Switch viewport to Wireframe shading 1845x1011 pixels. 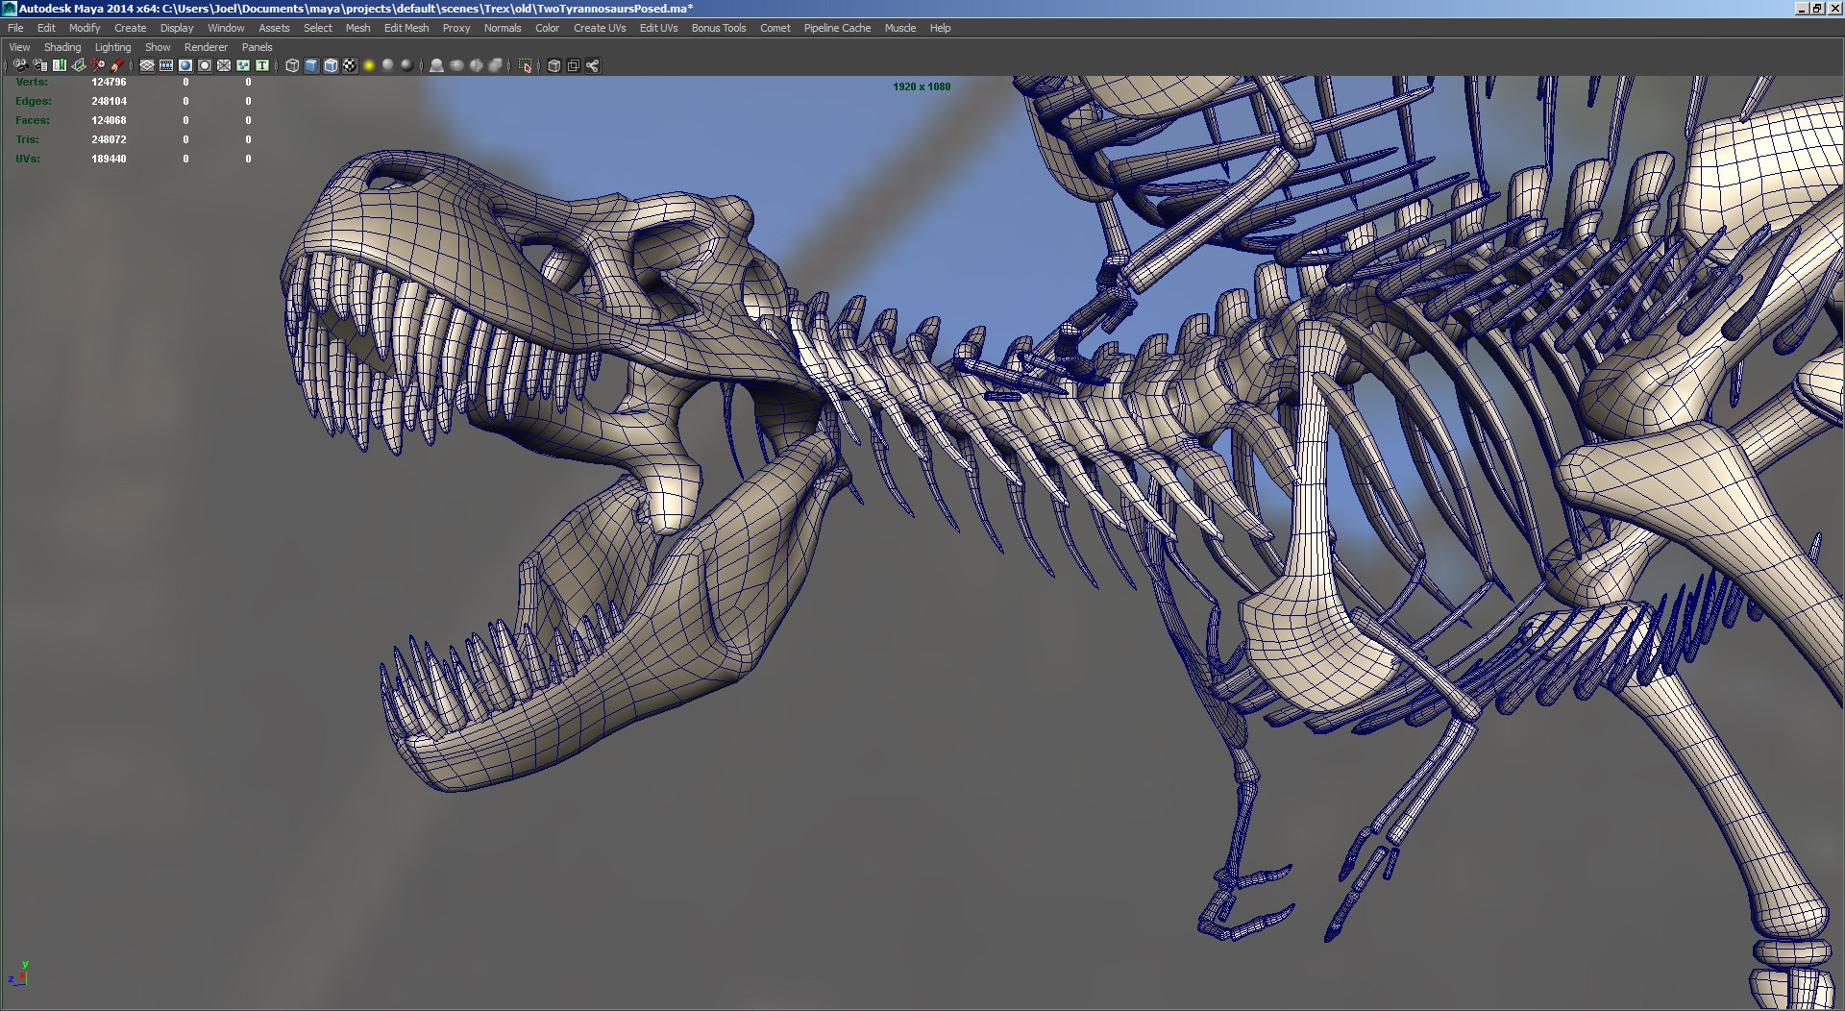pos(292,65)
